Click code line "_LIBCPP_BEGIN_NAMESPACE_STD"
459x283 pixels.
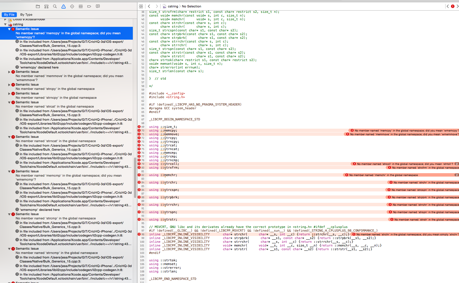point(175,119)
